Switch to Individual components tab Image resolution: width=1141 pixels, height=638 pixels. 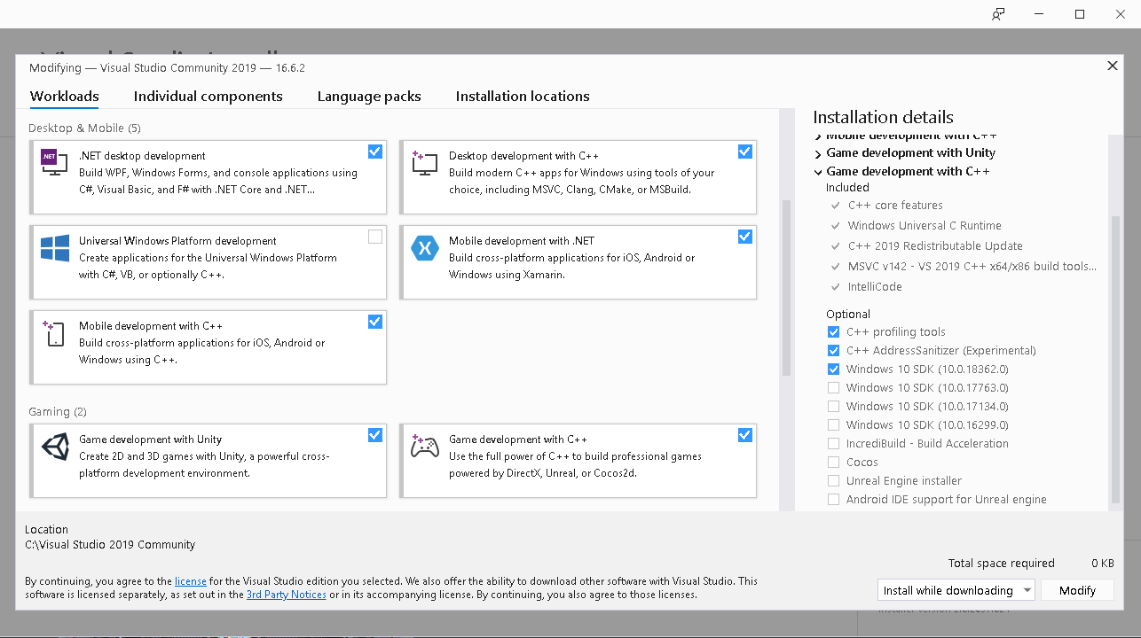(x=208, y=97)
